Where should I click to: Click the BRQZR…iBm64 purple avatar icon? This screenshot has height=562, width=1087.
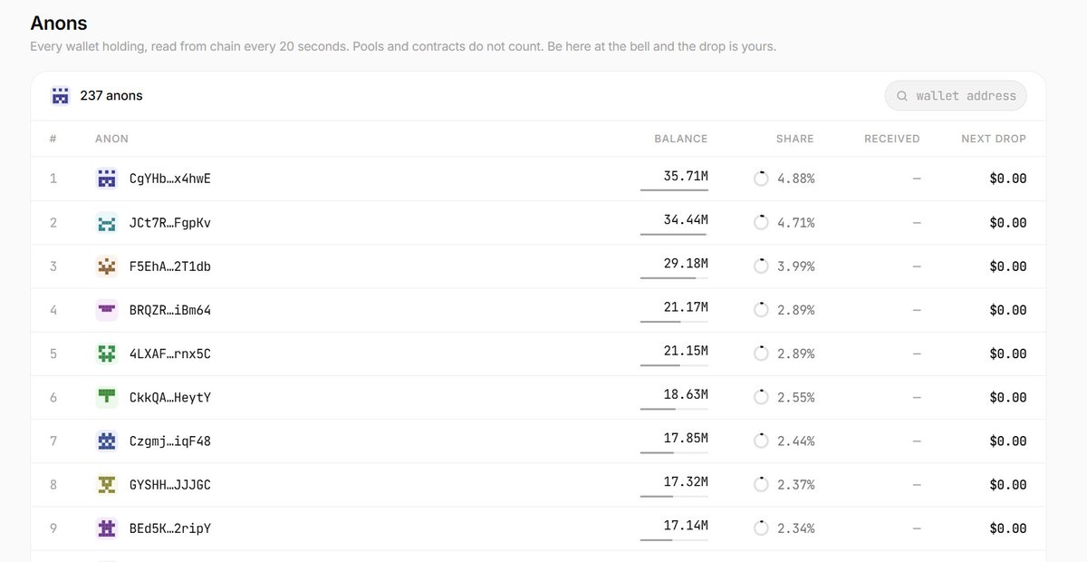click(x=107, y=310)
